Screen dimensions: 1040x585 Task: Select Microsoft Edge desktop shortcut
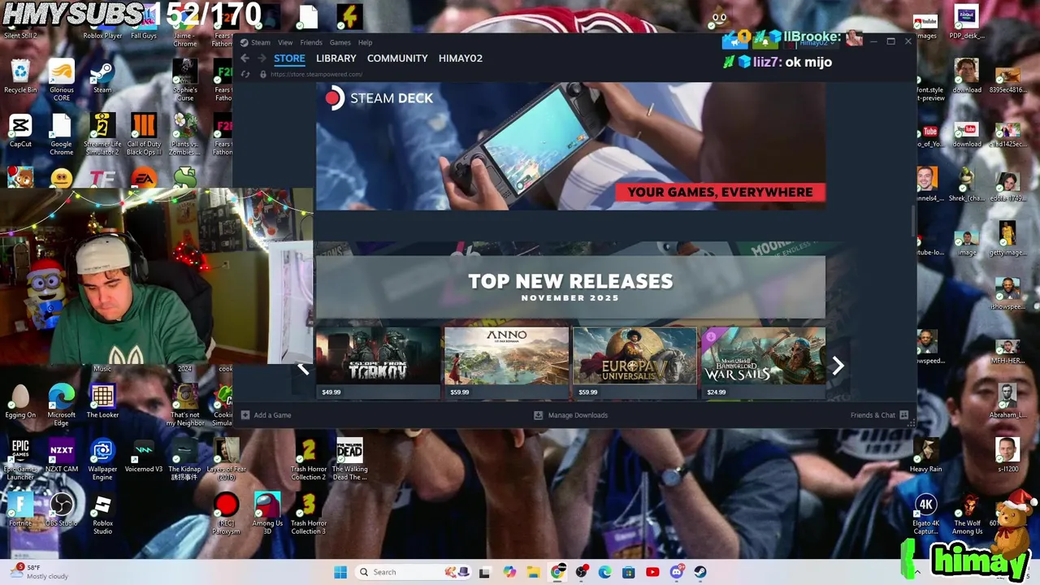point(62,405)
